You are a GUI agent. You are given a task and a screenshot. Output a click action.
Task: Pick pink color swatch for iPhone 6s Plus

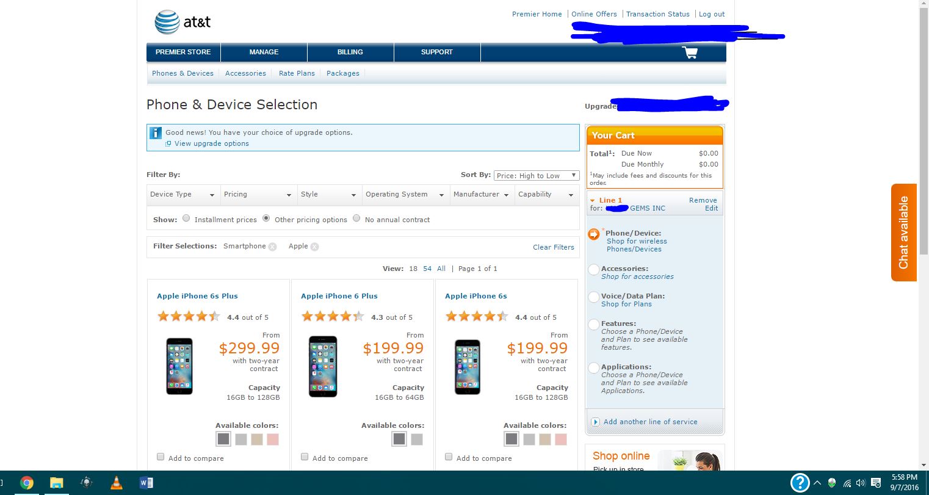[x=272, y=439]
